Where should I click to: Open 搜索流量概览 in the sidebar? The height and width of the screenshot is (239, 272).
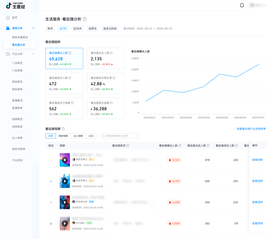(20, 37)
